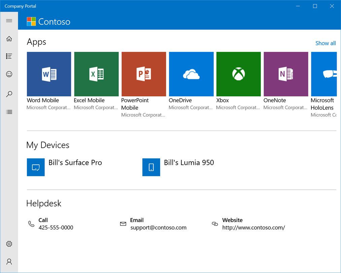
Task: Open Bill's Surface Pro device name
Action: tap(75, 163)
